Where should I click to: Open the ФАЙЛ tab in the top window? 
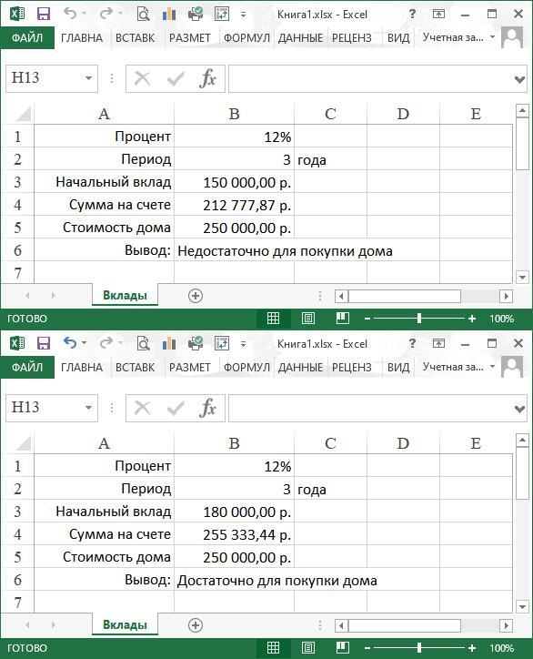(x=27, y=38)
